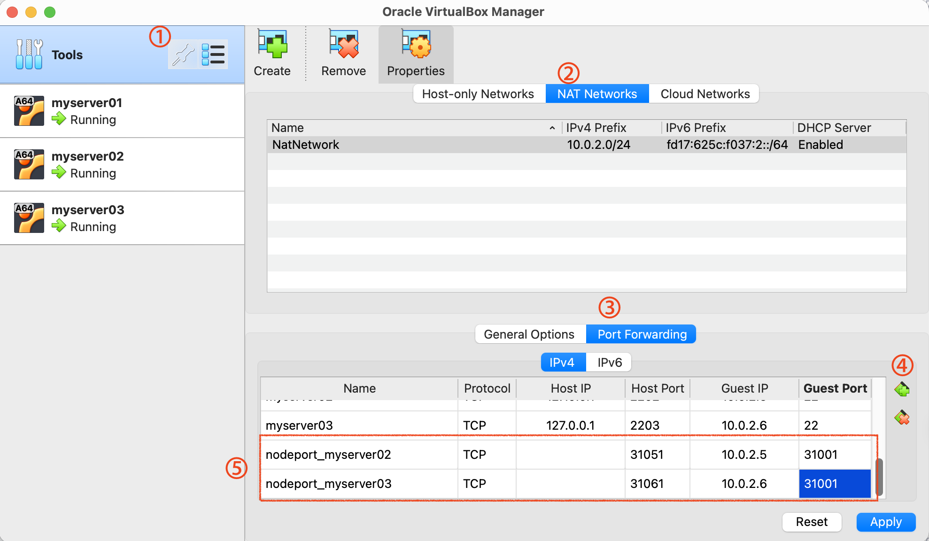This screenshot has height=541, width=929.
Task: Open the Host-only Networks tab
Action: 478,94
